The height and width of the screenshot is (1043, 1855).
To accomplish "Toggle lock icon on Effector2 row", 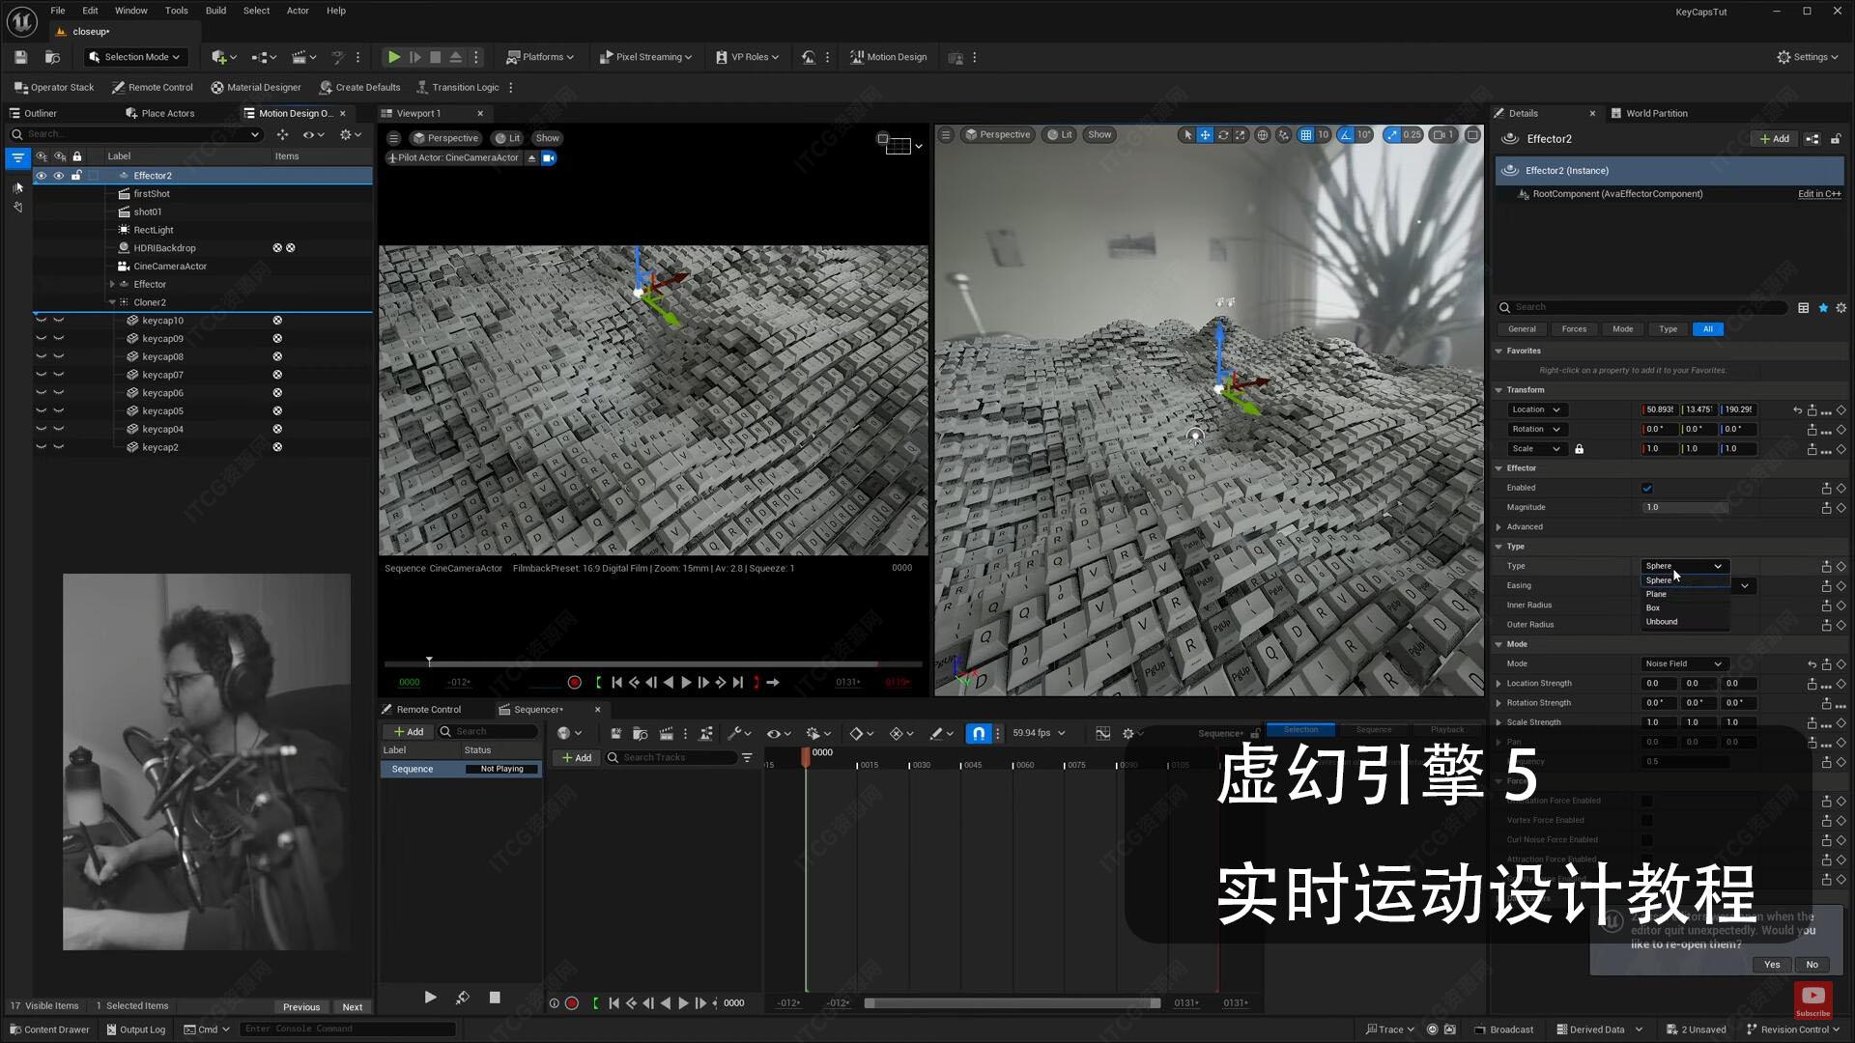I will pyautogui.click(x=76, y=176).
